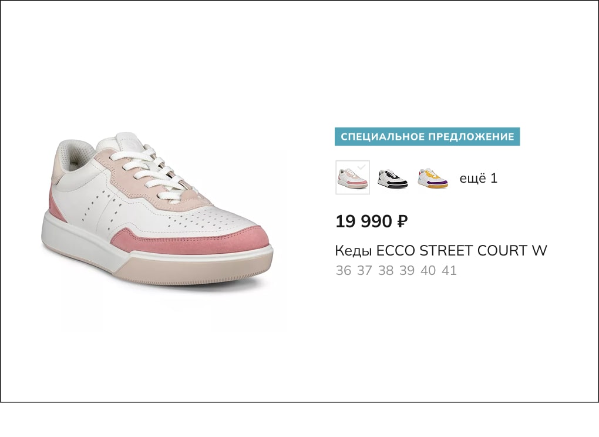Select the pink and white sneaker color thumbnail
The image size is (599, 437).
point(352,177)
